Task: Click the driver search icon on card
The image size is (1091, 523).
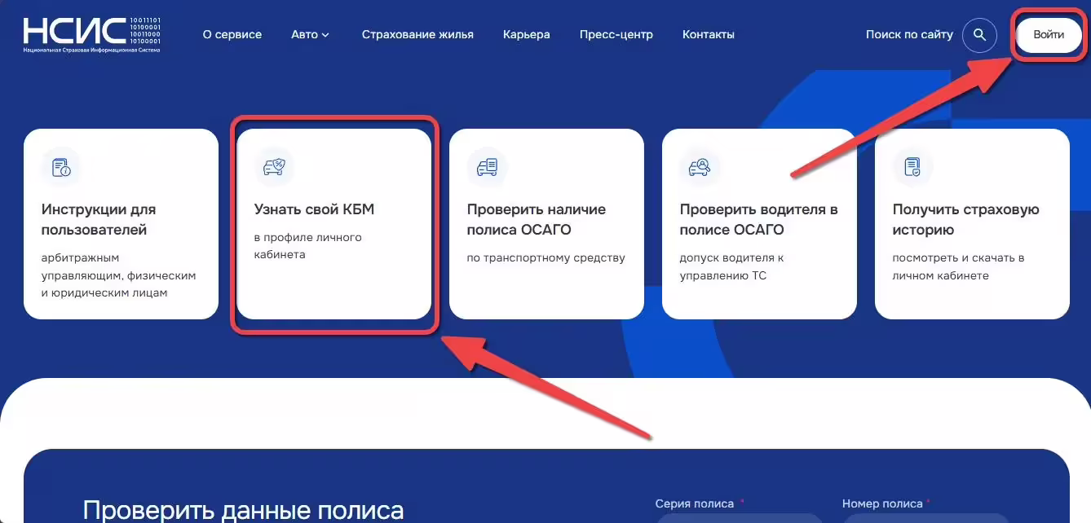Action: coord(700,167)
